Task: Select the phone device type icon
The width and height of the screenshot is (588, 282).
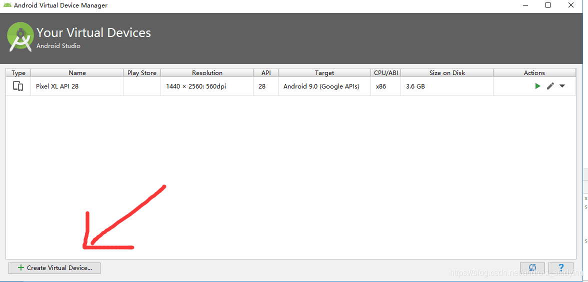Action: pyautogui.click(x=18, y=86)
